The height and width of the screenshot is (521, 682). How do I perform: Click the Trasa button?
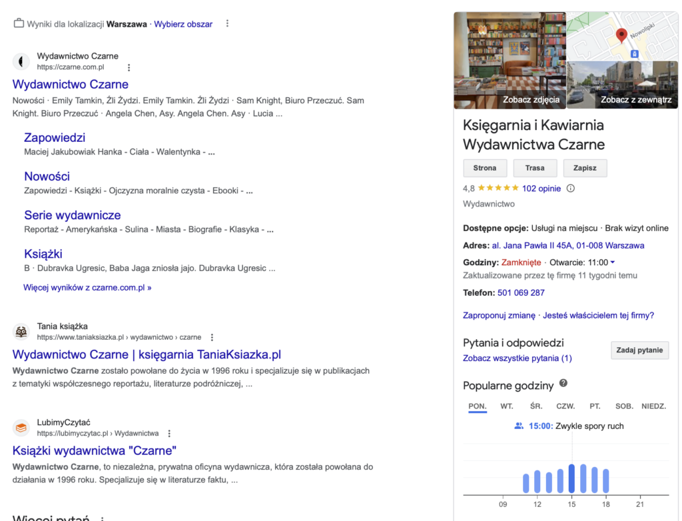pyautogui.click(x=534, y=168)
